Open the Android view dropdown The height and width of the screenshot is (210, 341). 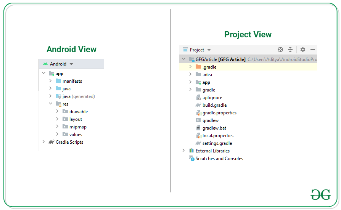click(x=71, y=64)
